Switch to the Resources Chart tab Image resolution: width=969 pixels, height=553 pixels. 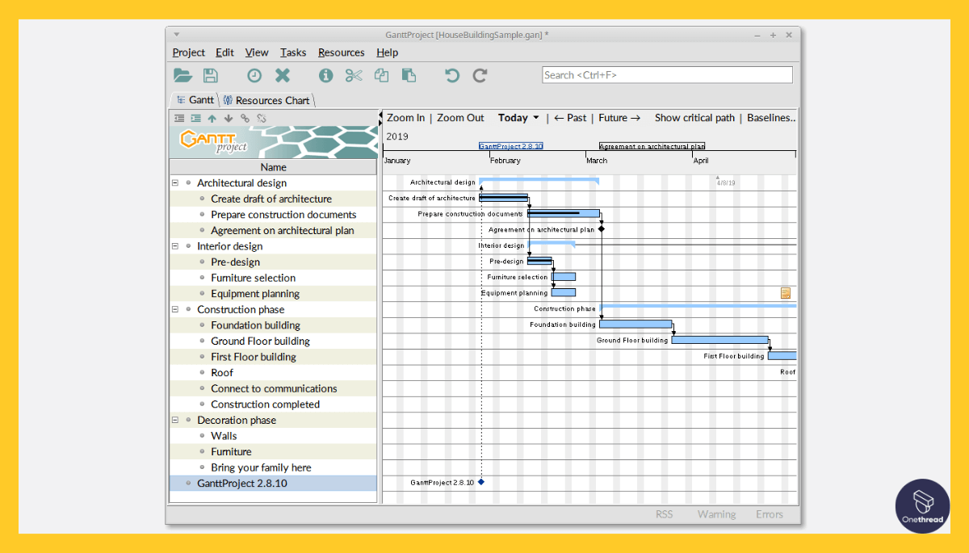267,100
